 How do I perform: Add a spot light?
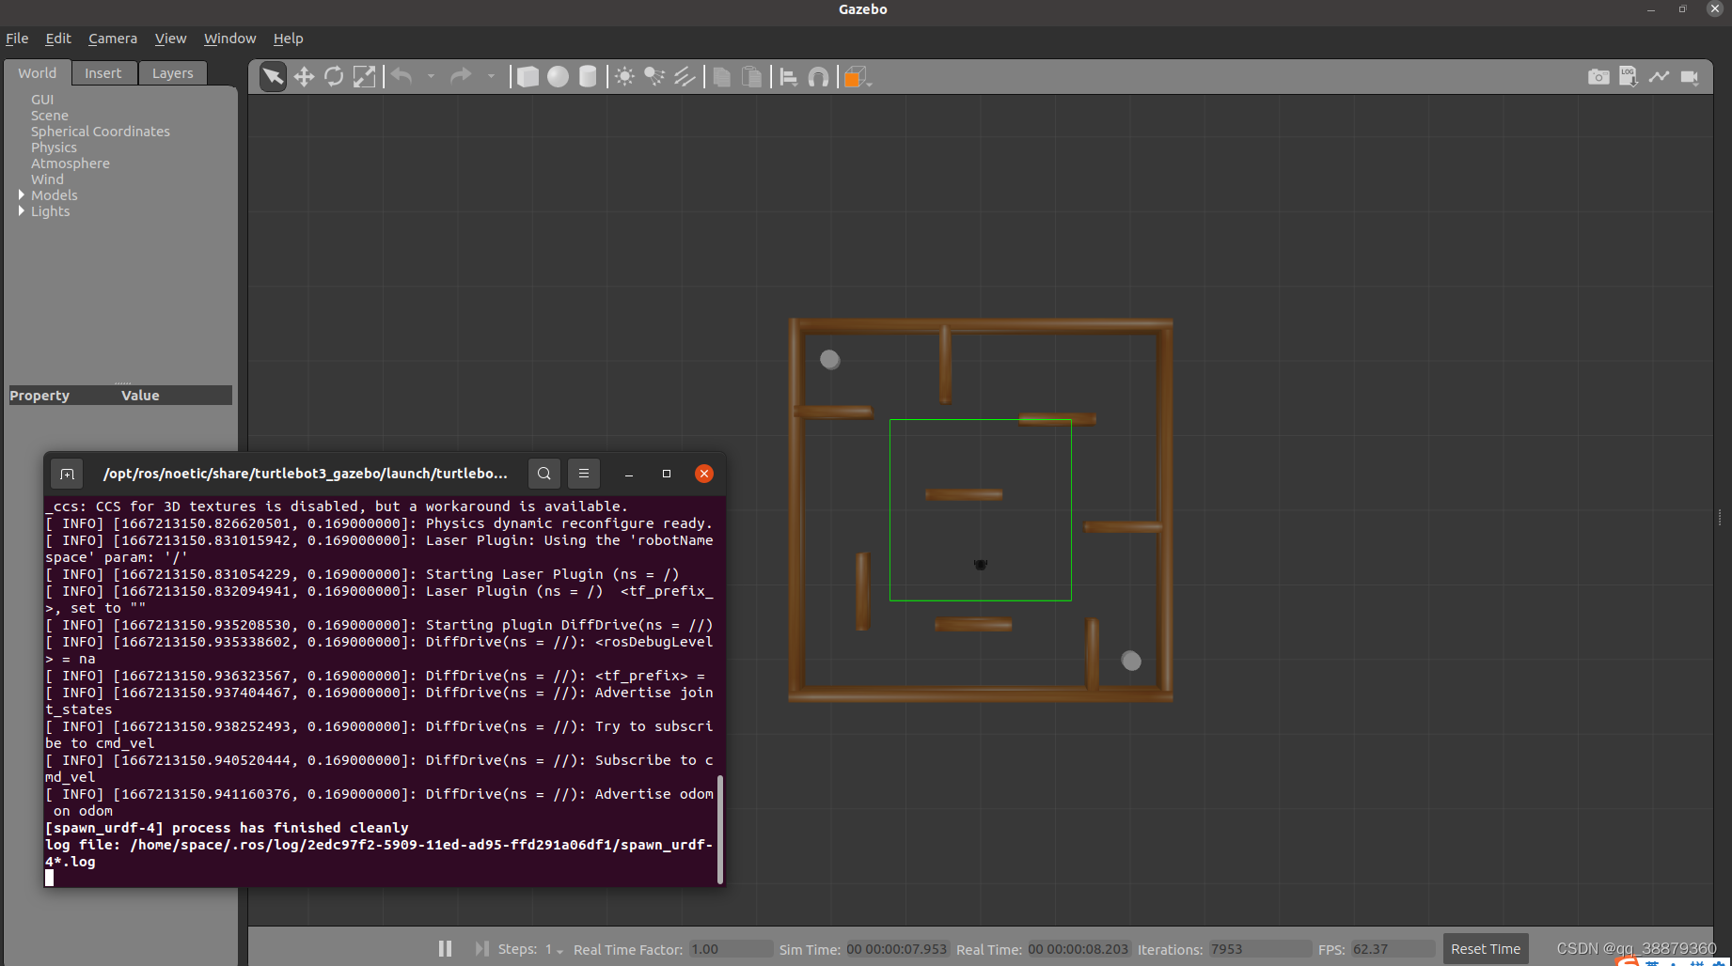tap(654, 77)
